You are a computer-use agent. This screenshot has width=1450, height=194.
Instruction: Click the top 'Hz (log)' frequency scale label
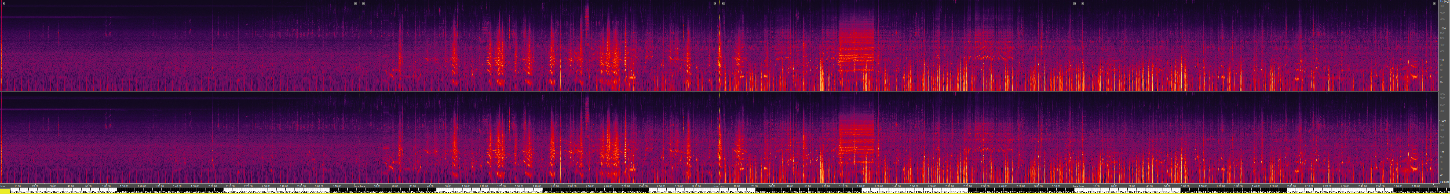(x=1444, y=2)
